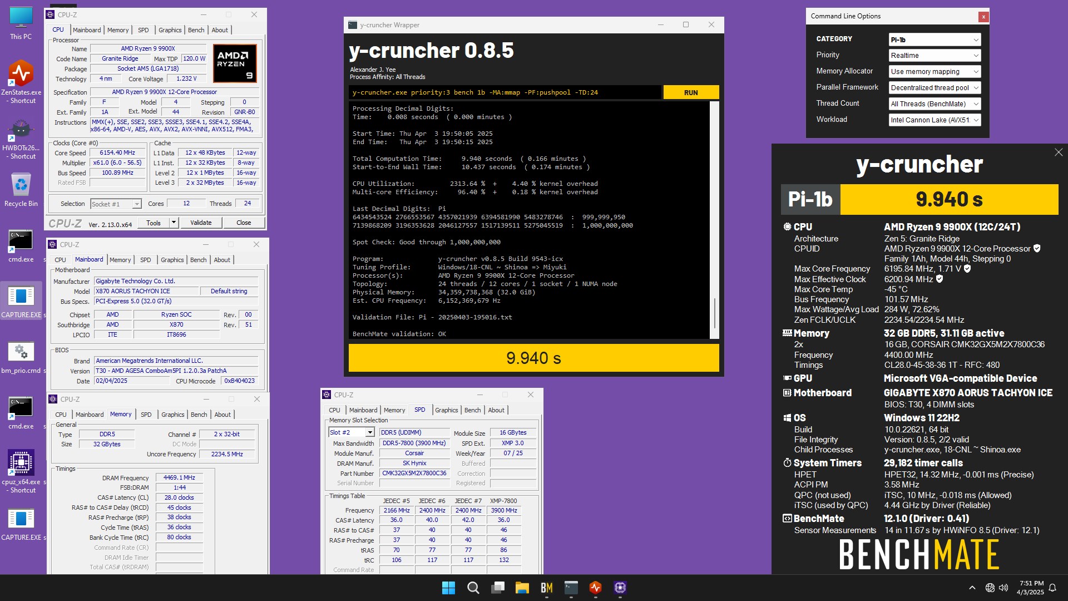Image resolution: width=1068 pixels, height=601 pixels.
Task: Select CPU Microcode 0xB404023 value
Action: coord(240,381)
